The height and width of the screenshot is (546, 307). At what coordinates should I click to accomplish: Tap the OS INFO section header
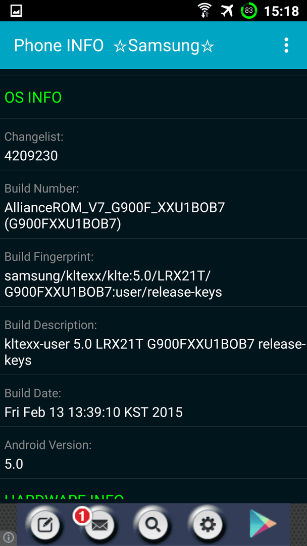(x=33, y=98)
